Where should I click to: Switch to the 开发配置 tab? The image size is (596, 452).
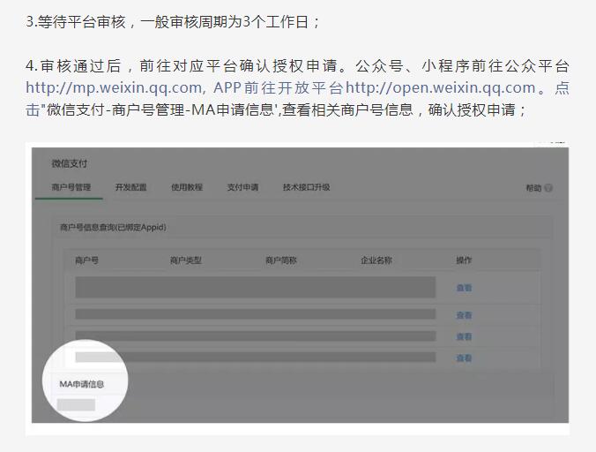coord(130,187)
